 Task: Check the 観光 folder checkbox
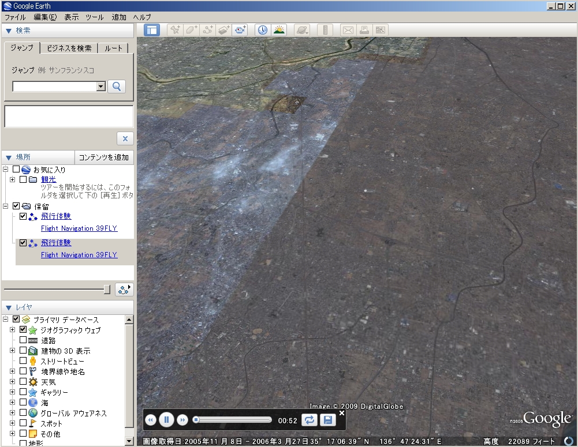(x=23, y=179)
